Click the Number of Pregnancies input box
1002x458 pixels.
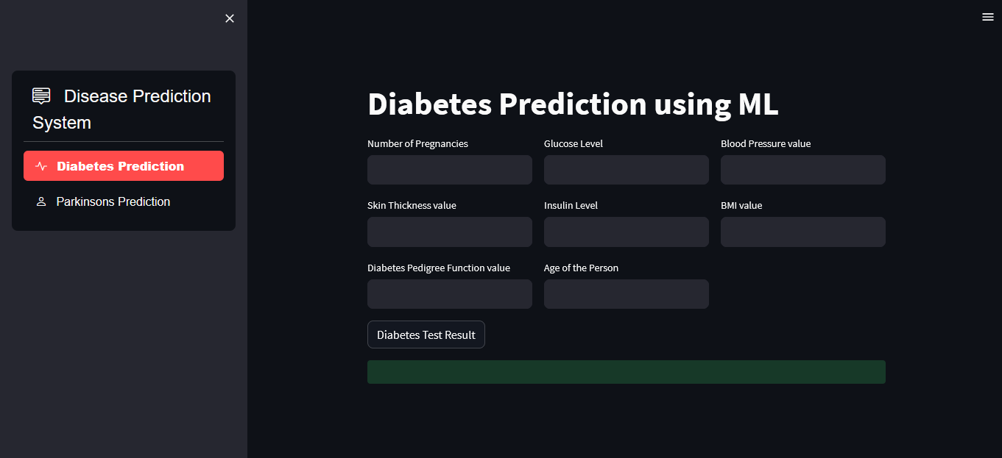[449, 170]
